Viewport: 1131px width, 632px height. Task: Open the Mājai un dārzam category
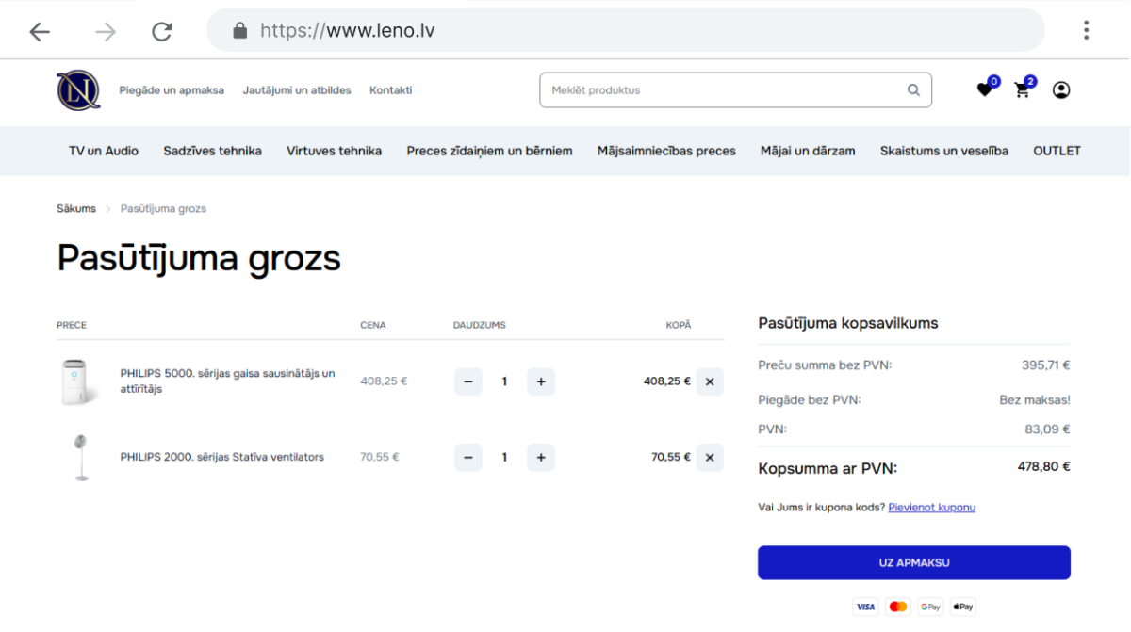coord(808,151)
